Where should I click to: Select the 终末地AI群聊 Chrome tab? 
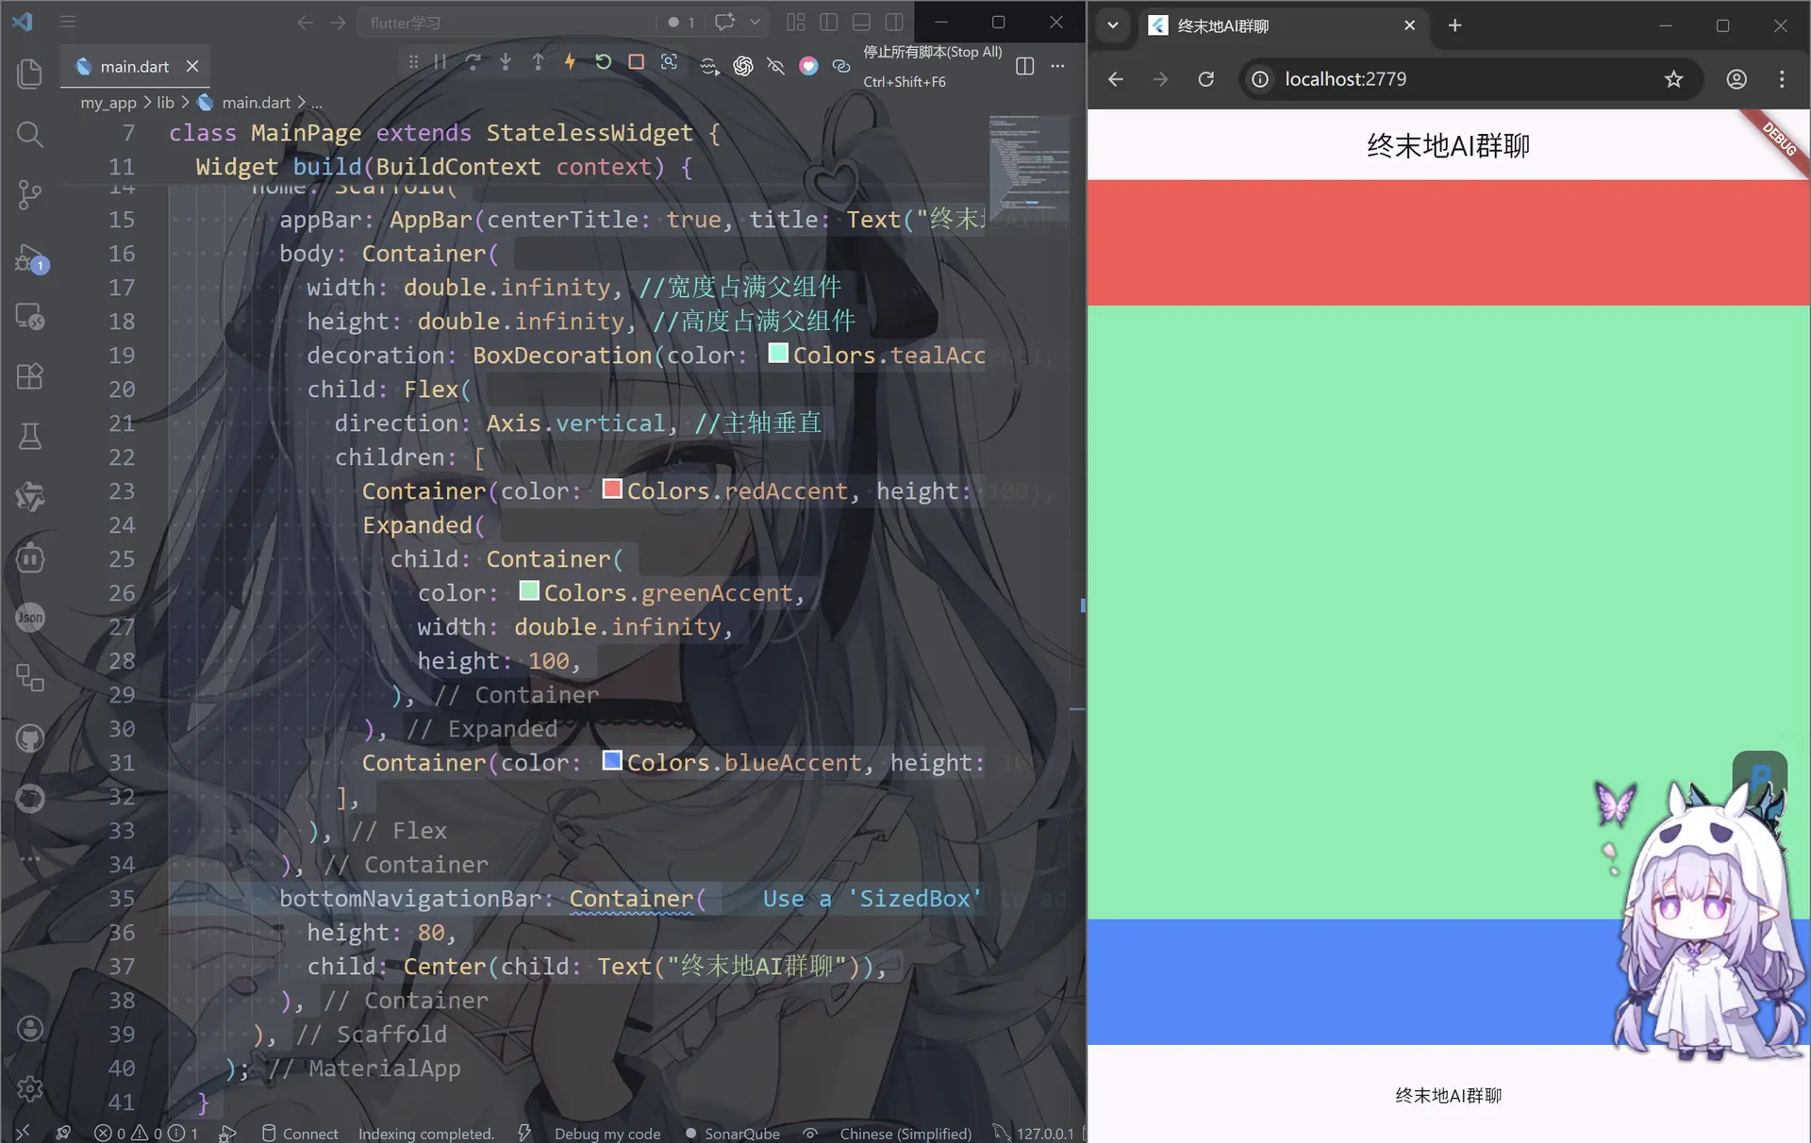click(x=1283, y=25)
